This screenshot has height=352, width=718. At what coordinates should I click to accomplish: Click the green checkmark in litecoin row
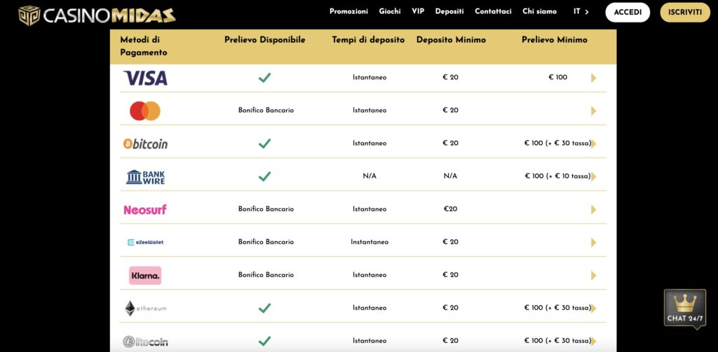(x=264, y=341)
